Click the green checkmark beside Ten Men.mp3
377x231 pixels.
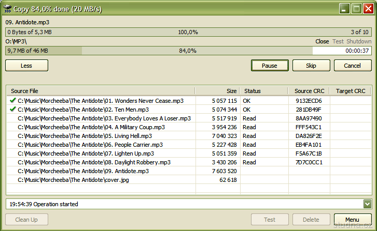13,109
